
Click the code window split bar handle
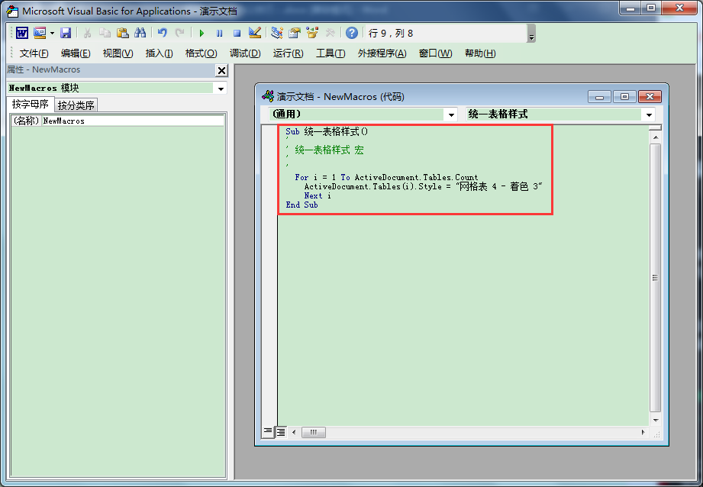tap(656, 127)
